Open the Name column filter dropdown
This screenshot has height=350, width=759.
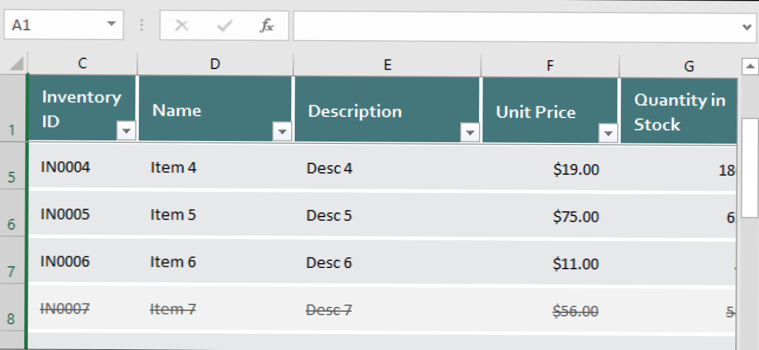(x=282, y=132)
